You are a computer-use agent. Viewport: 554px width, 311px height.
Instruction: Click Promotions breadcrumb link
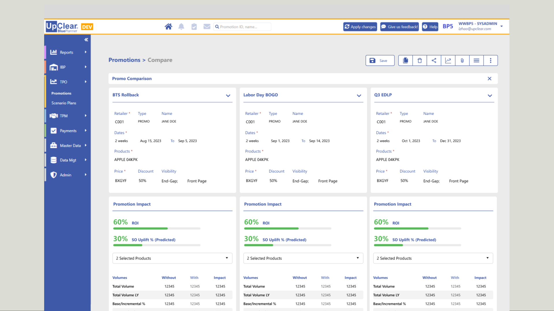[124, 60]
